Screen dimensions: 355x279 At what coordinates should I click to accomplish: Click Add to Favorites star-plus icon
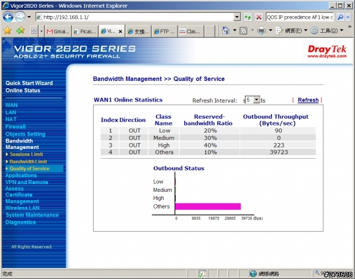[x=21, y=31]
